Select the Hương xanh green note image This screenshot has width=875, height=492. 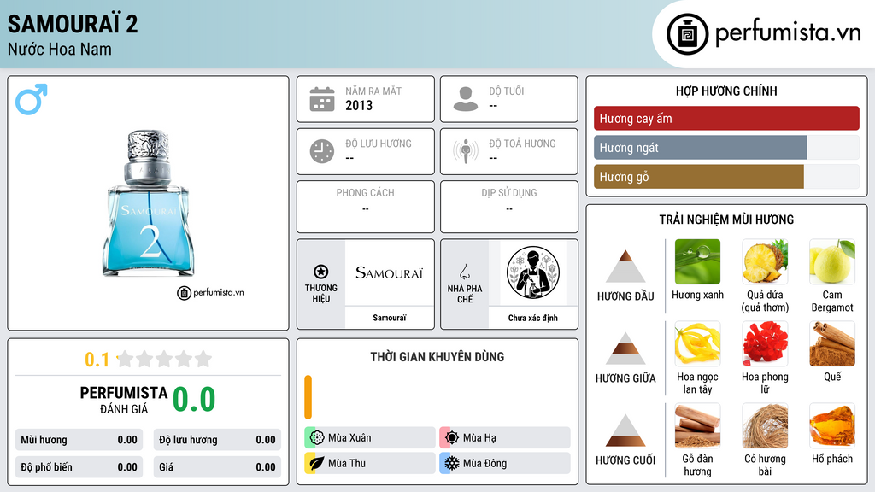697,262
